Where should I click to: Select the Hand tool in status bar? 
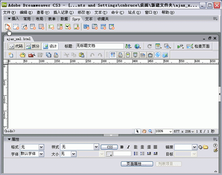pyautogui.click(x=144, y=131)
